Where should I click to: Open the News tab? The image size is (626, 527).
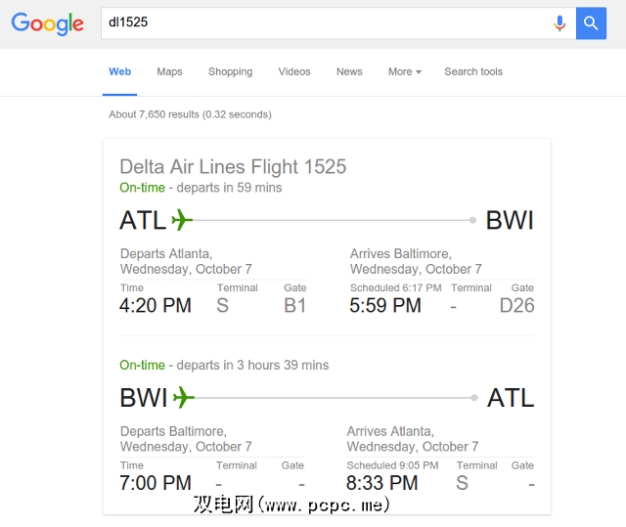tap(349, 71)
